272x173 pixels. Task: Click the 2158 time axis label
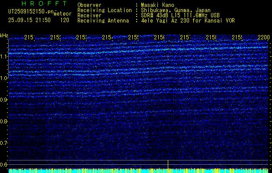point(211,37)
